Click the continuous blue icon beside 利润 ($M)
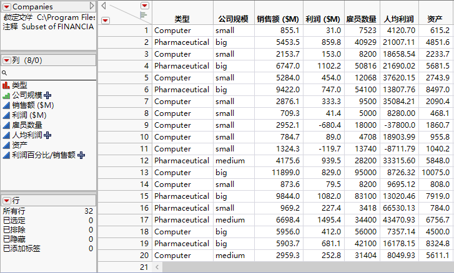 6,115
